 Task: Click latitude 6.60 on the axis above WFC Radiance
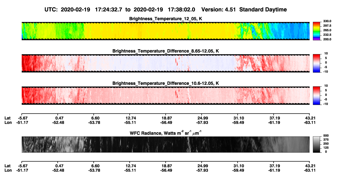pos(95,118)
